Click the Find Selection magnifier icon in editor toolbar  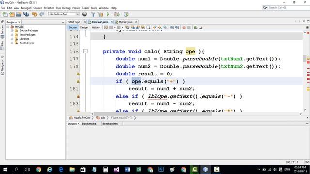click(127, 28)
